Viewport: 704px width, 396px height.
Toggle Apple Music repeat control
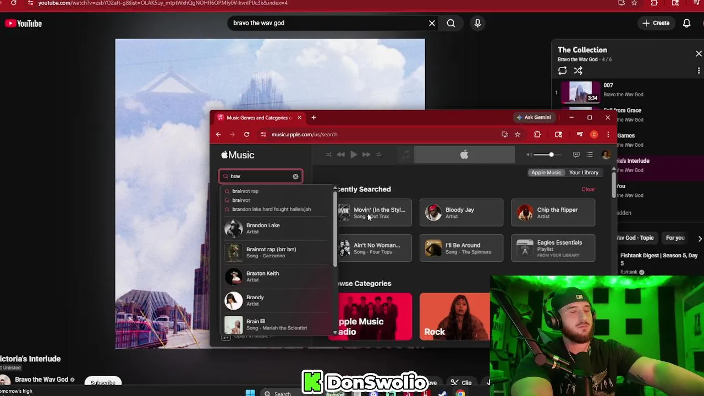click(378, 155)
